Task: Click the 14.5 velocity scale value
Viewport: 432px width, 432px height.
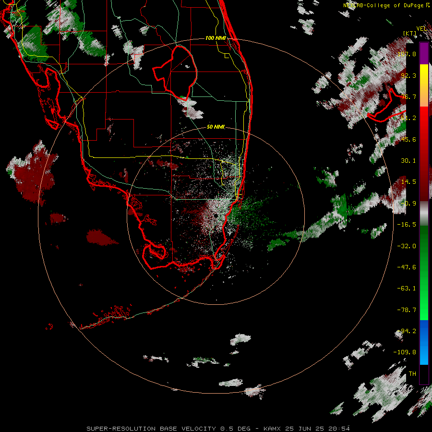Action: [408, 182]
